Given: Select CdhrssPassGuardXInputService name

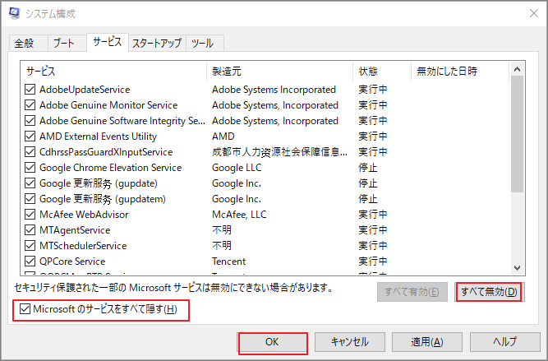Looking at the screenshot, I should point(106,152).
